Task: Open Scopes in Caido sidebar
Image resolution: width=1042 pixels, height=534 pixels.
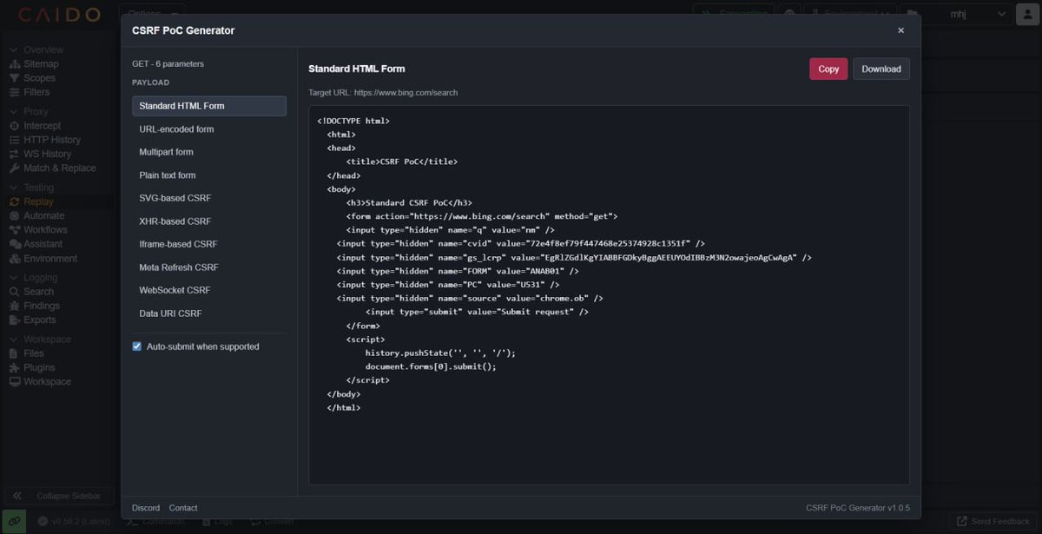Action: click(x=39, y=78)
